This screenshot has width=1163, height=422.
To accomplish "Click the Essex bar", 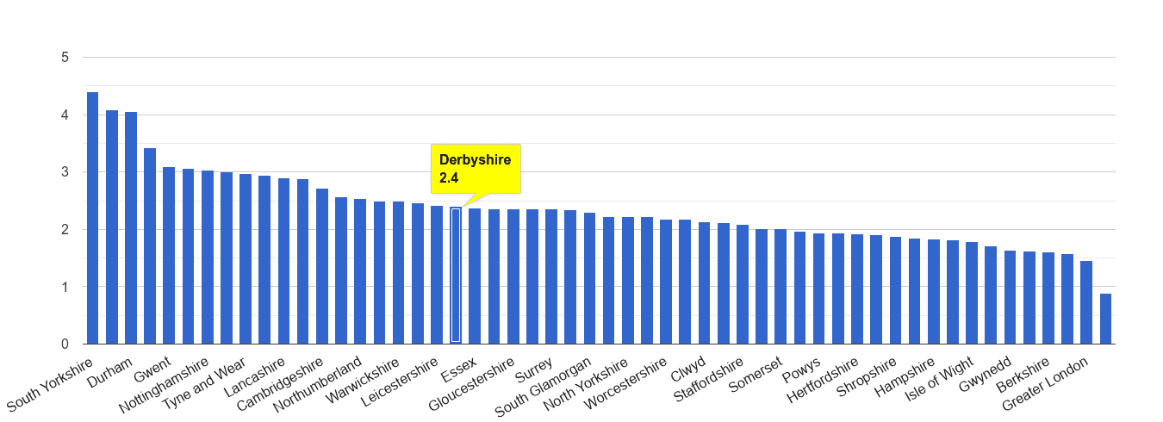I will tap(475, 276).
